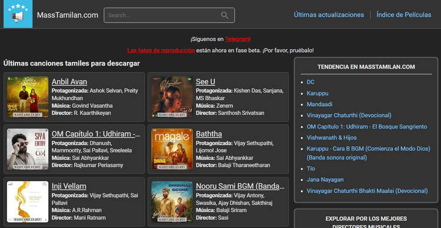Open trending item Tío

[311, 169]
